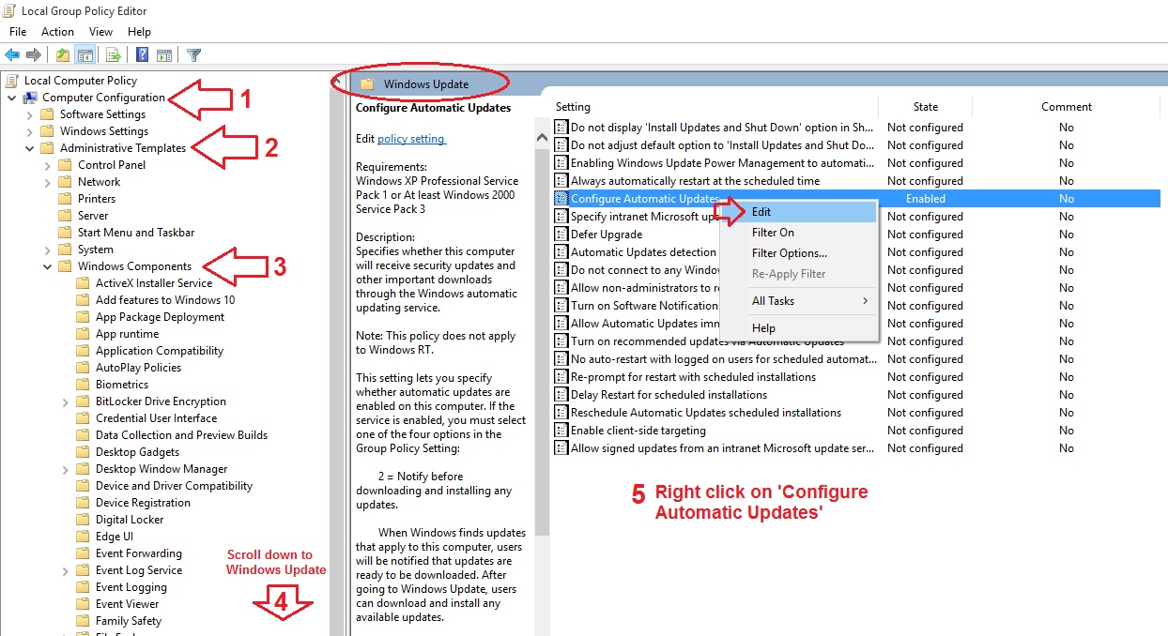The width and height of the screenshot is (1168, 636).
Task: Click the folder icon next to Edge UI
Action: (83, 537)
